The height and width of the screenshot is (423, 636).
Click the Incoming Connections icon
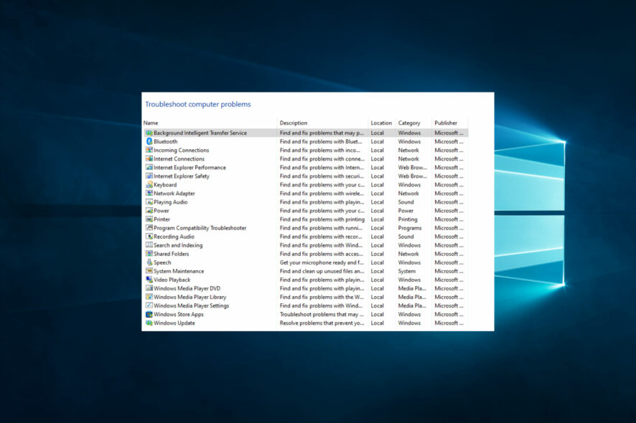coord(149,150)
